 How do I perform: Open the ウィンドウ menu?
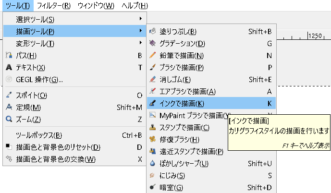(96, 6)
